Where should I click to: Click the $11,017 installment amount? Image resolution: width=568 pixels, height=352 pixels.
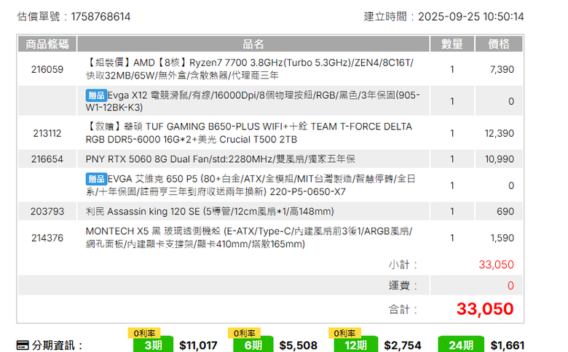coord(198,345)
